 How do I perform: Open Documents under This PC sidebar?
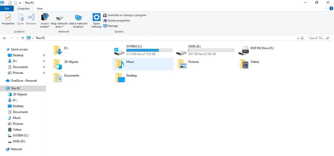tap(20, 112)
